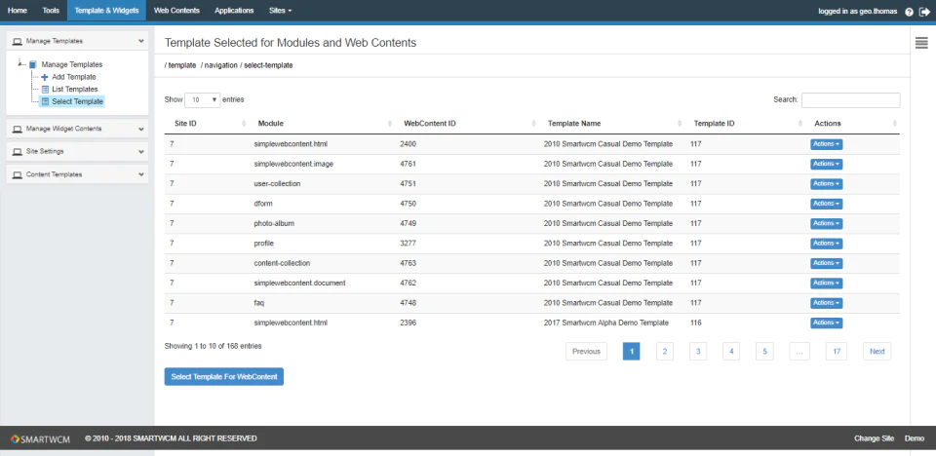Go to the Next page
Image resolution: width=936 pixels, height=456 pixels.
[x=877, y=352]
